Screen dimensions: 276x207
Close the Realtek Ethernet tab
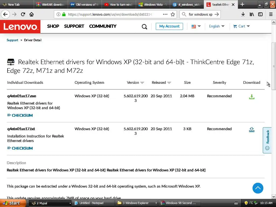click(233, 5)
